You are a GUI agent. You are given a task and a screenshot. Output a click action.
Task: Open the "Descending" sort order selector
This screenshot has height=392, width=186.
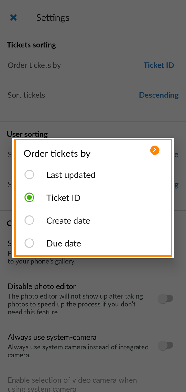[x=159, y=95]
